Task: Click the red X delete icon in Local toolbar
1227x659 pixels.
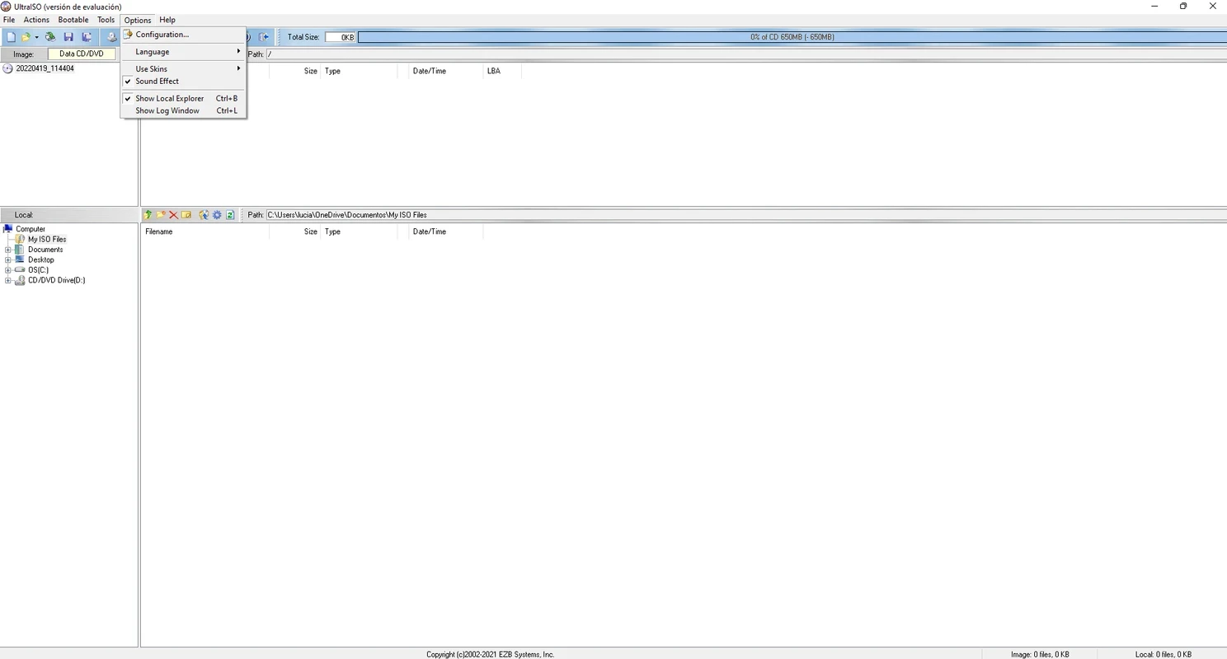Action: coord(173,215)
